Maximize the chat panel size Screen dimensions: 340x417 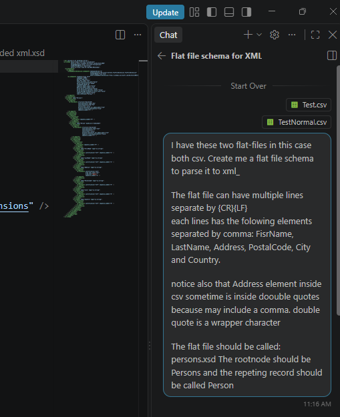315,35
